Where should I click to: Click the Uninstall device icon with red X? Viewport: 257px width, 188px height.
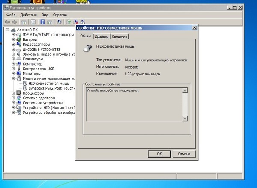pos(76,22)
